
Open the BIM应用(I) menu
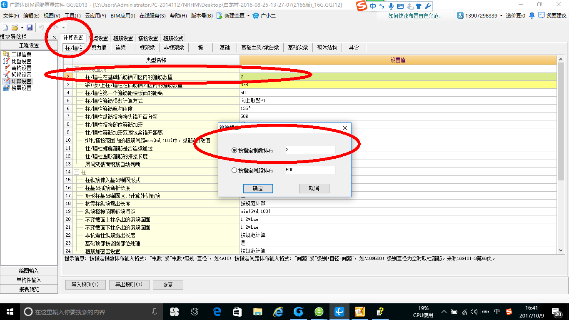click(x=123, y=16)
